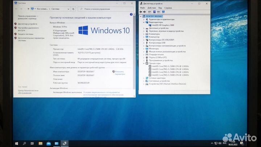Expand Порты (COM и LPT) node
The width and height of the screenshot is (261, 147).
(x=144, y=57)
